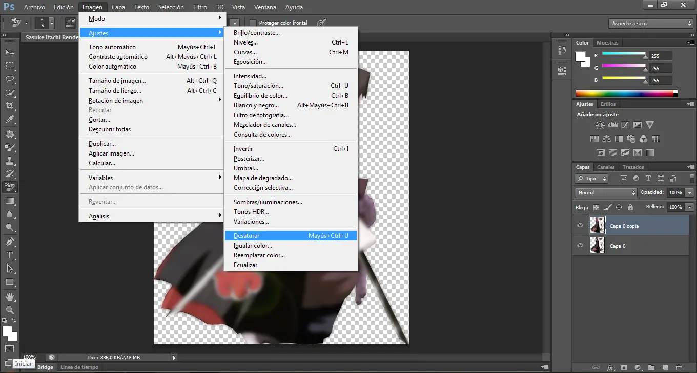The height and width of the screenshot is (373, 697).
Task: Choose Tono/saturación... from the submenu
Action: point(291,86)
